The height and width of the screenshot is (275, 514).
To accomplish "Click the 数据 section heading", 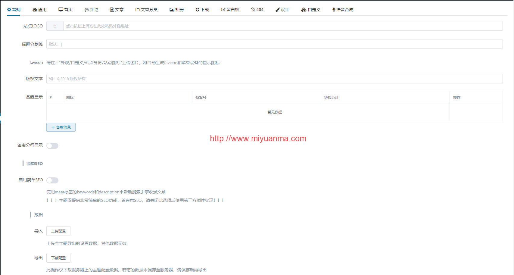I will click(39, 215).
